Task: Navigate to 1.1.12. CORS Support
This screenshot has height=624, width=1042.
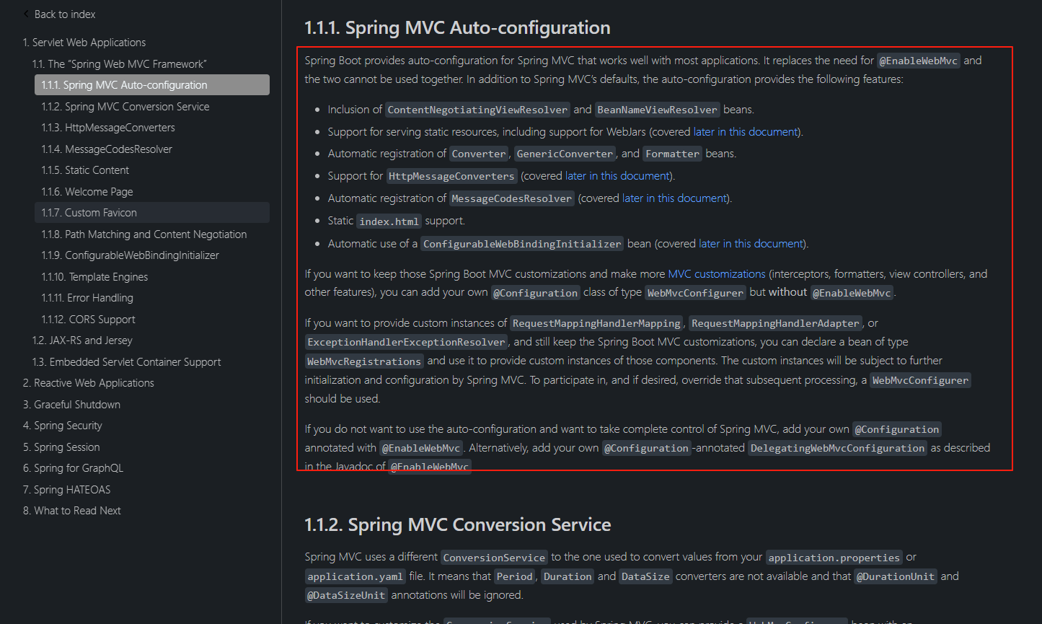Action: [88, 320]
